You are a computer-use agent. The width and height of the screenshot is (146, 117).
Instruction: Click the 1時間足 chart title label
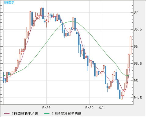[x=9, y=3]
